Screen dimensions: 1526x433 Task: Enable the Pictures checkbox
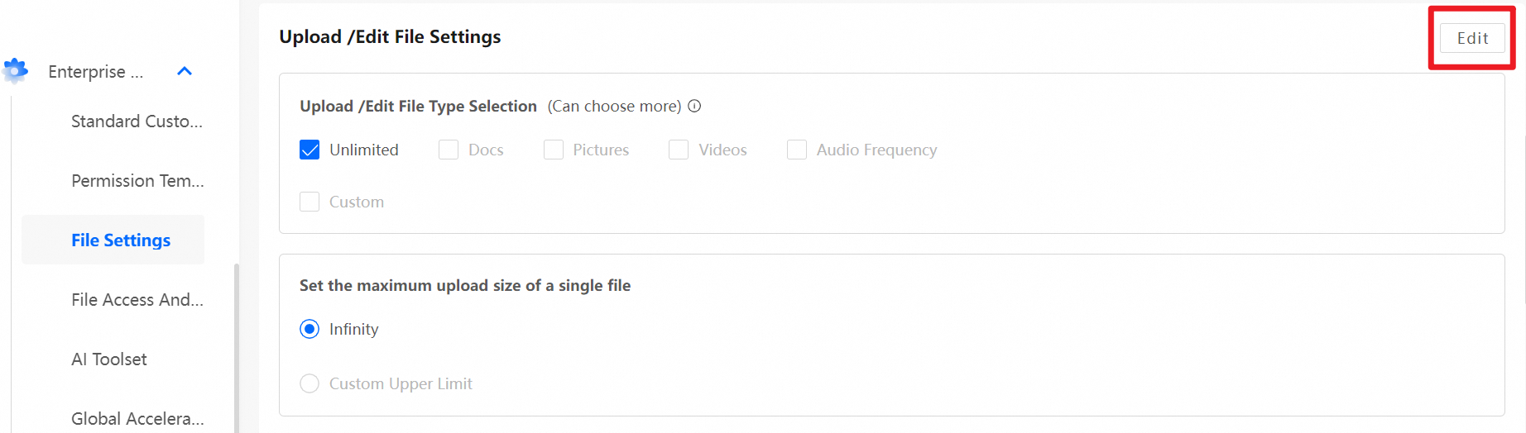(554, 150)
